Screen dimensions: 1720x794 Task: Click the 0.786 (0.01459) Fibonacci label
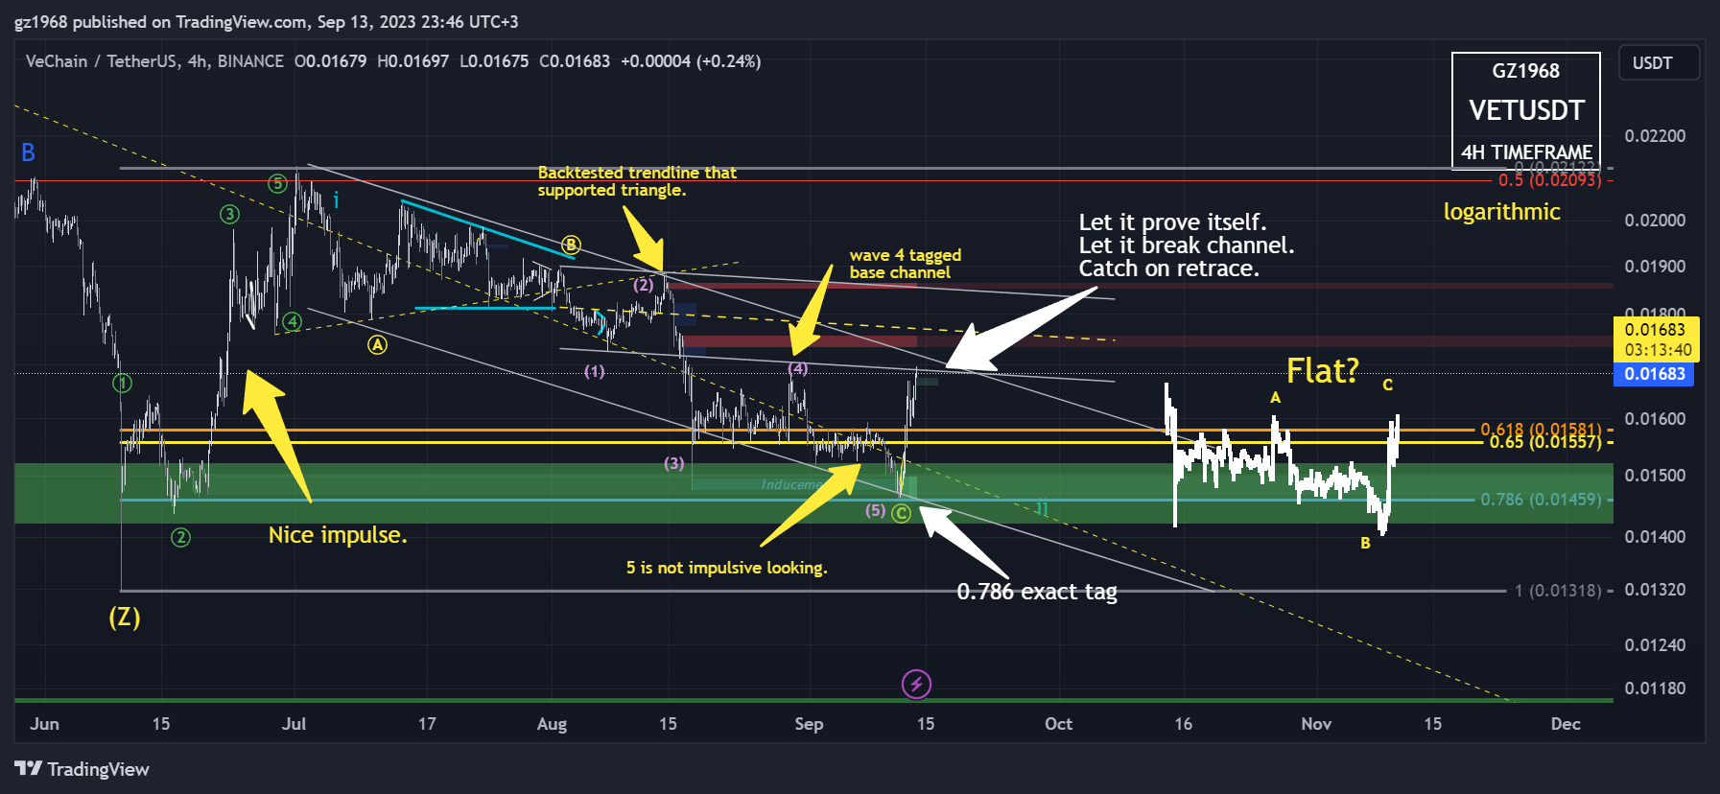point(1541,500)
